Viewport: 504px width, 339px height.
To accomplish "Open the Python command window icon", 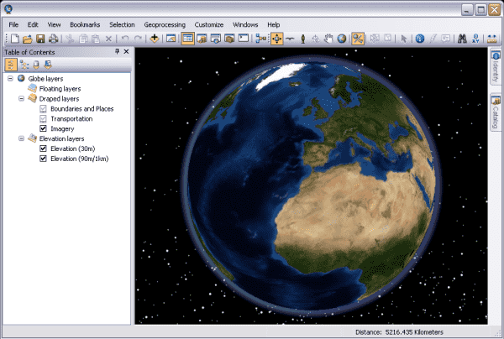I will point(244,39).
